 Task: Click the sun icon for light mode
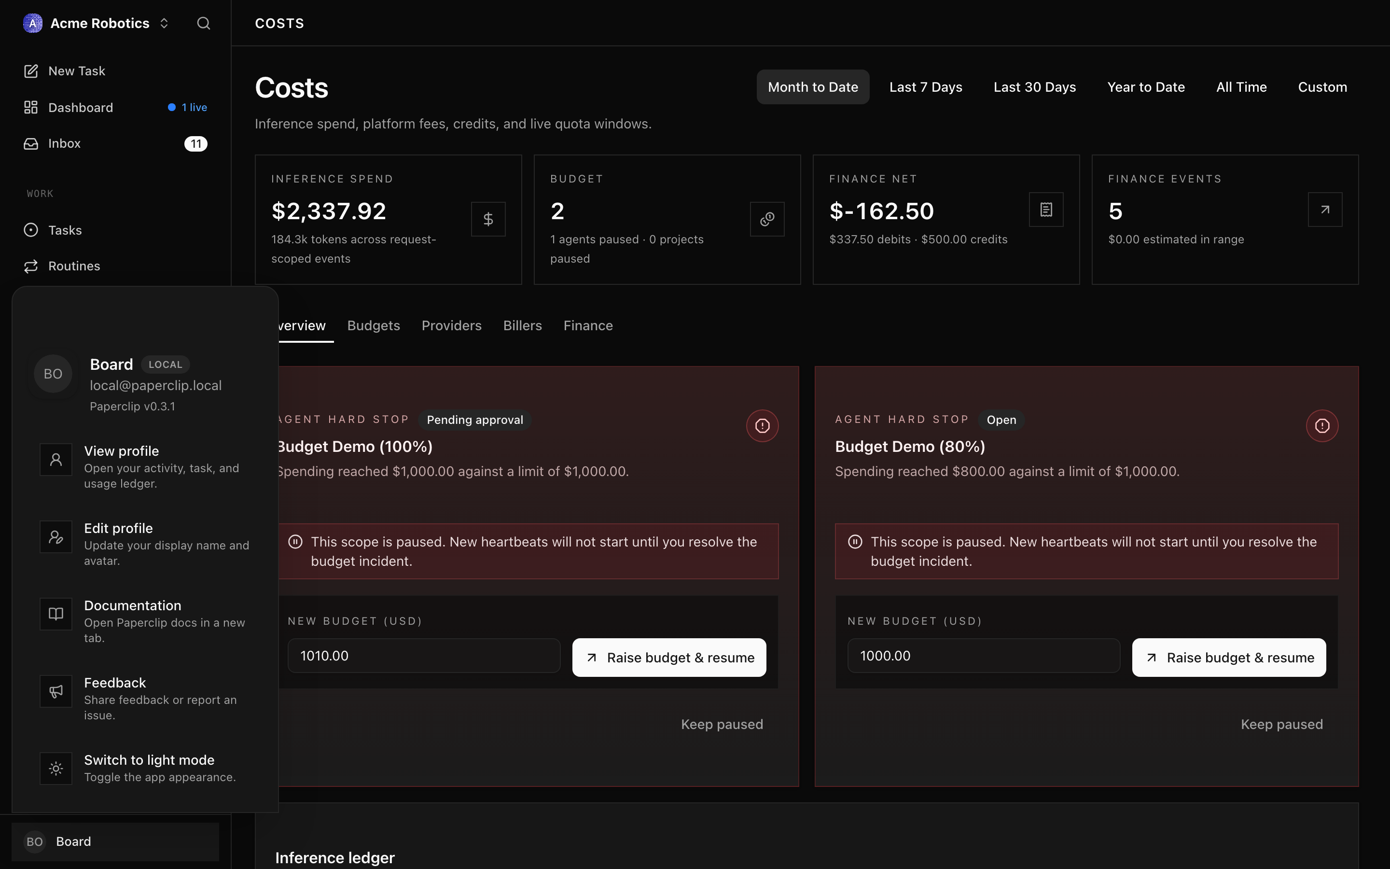coord(56,769)
